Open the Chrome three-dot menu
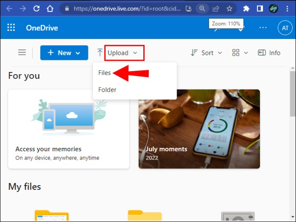 [x=287, y=9]
